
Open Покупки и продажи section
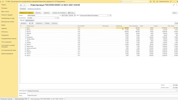click(x=7, y=15)
